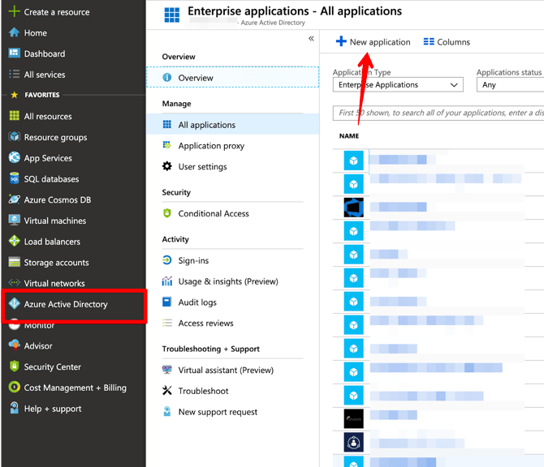The image size is (544, 467).
Task: Select the Sign-ins activity icon
Action: (167, 260)
